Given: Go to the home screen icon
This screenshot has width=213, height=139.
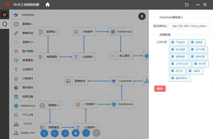Looking at the screenshot, I should [x=48, y=5].
